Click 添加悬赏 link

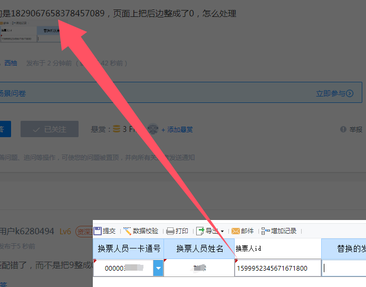[x=177, y=130]
